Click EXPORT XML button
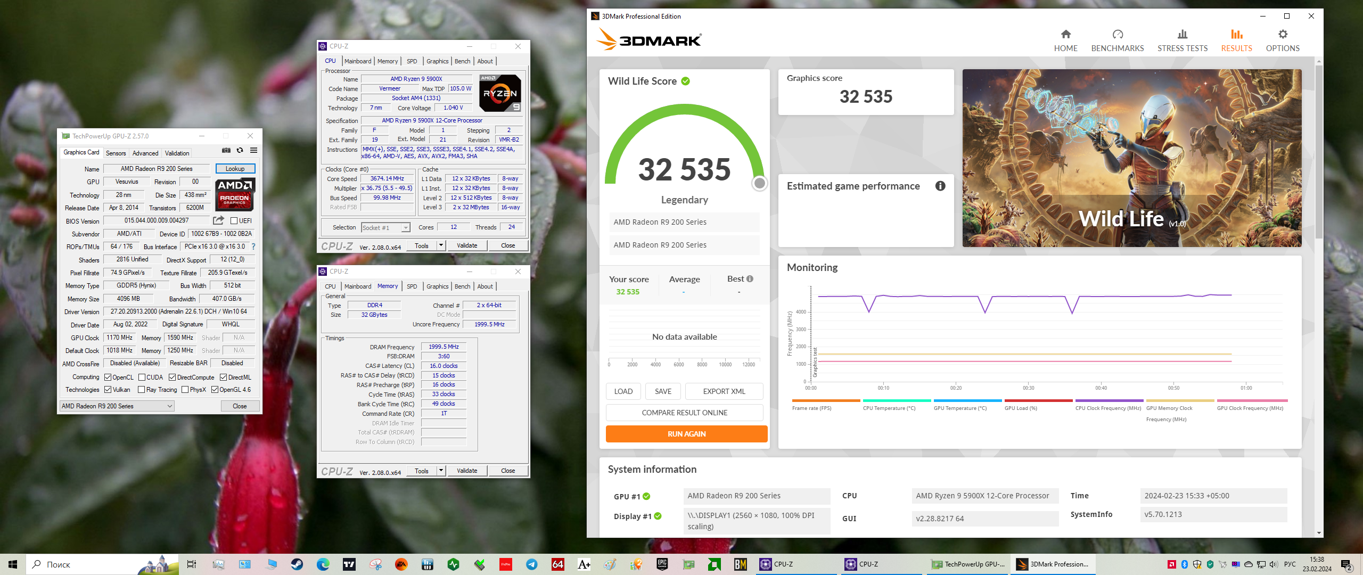This screenshot has width=1363, height=575. click(724, 391)
